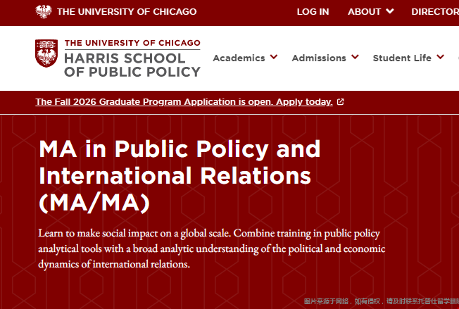Click THE UNIVERSITY OF CHICAGO top bar text

click(127, 11)
